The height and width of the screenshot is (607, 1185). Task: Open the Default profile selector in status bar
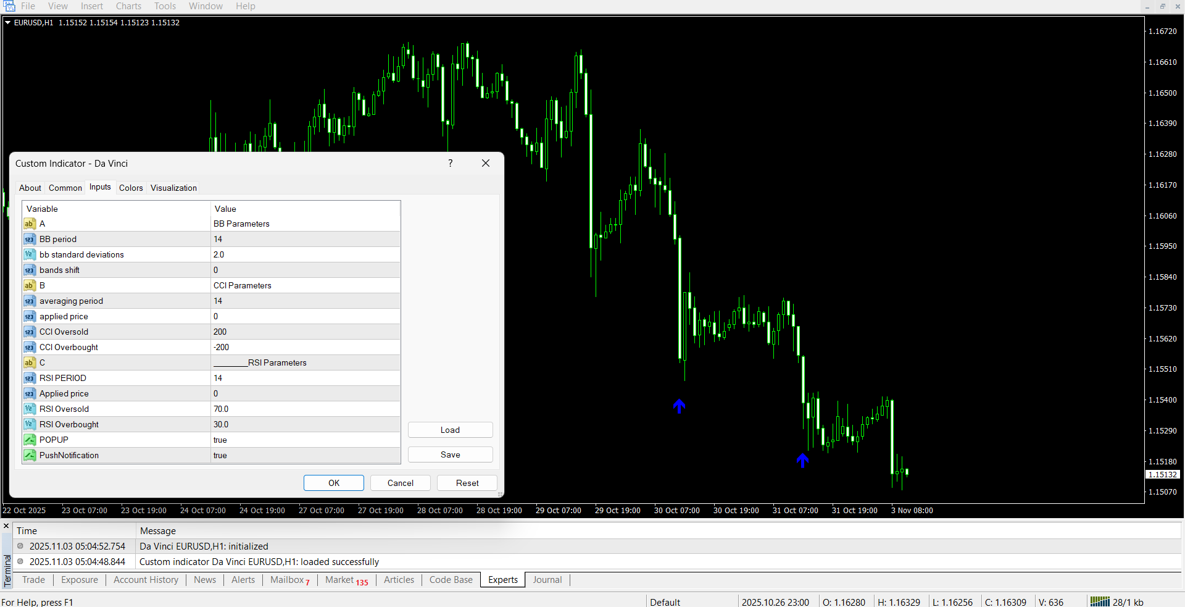pos(665,601)
